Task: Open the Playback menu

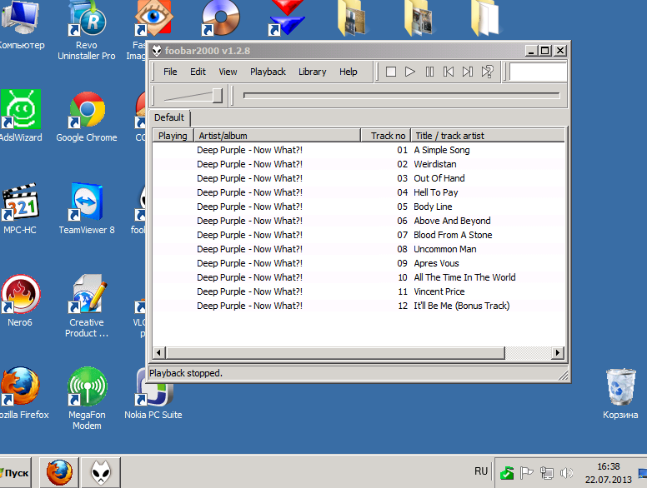Action: (268, 72)
